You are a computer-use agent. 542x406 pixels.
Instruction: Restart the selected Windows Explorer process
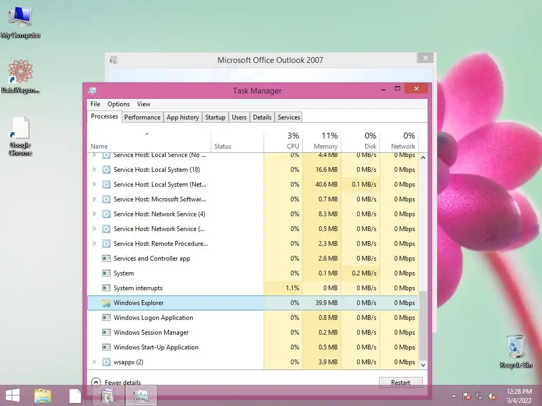tap(401, 382)
